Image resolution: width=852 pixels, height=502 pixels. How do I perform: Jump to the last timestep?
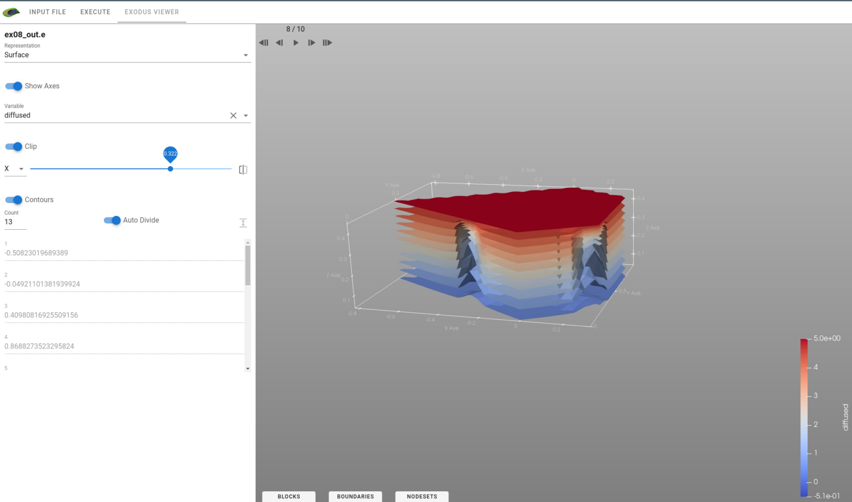click(x=328, y=43)
